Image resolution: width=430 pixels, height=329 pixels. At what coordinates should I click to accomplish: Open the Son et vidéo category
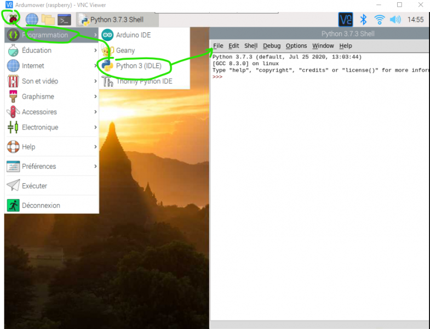point(51,81)
